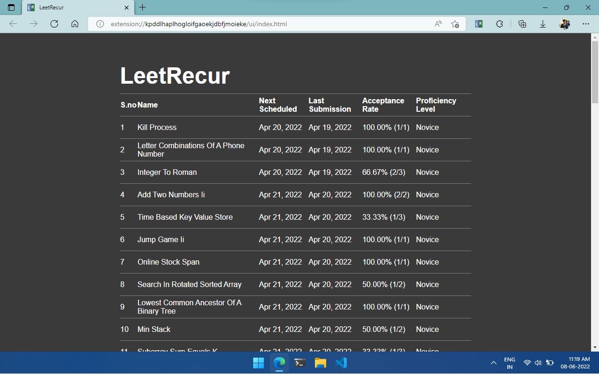
Task: Mute the system volume speaker icon
Action: coord(538,362)
